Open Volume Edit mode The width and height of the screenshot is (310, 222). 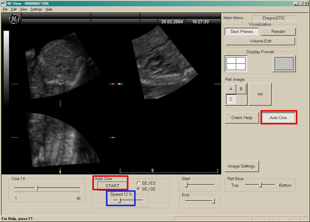coord(260,41)
